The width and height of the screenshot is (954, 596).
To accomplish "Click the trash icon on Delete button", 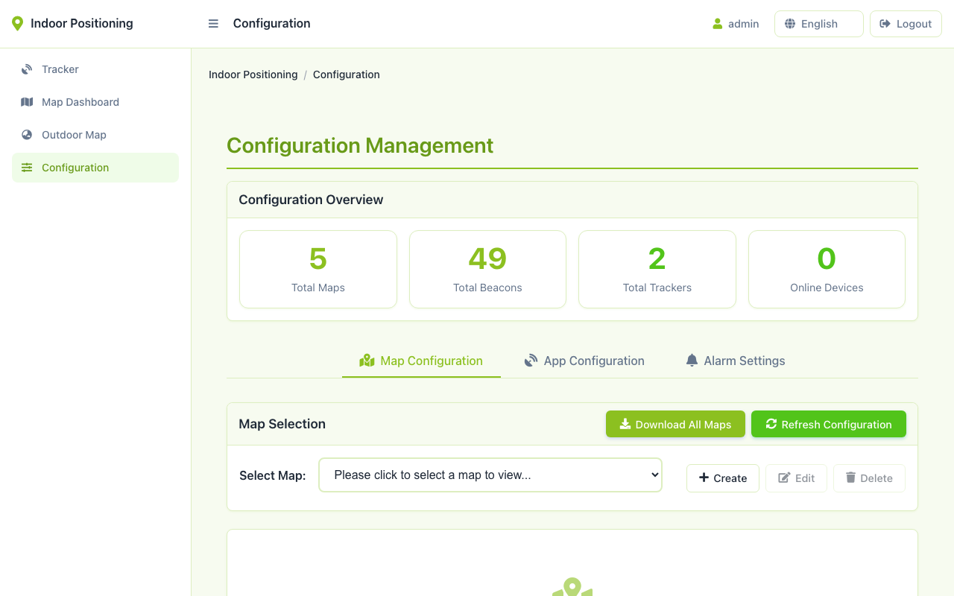I will 850,478.
